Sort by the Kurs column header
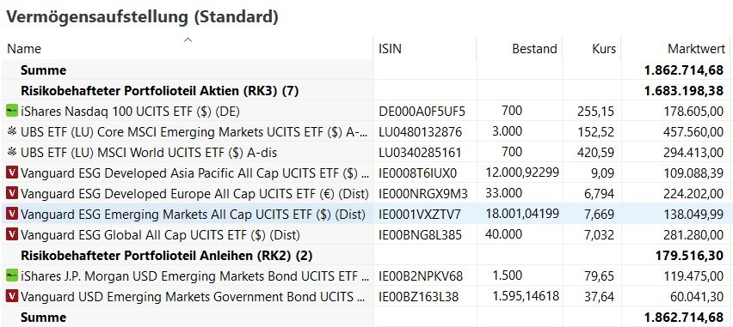 click(604, 49)
